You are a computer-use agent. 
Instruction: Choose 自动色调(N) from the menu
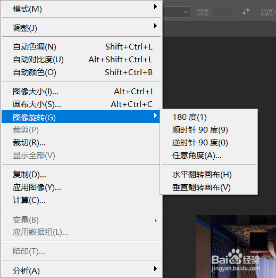tap(81, 47)
